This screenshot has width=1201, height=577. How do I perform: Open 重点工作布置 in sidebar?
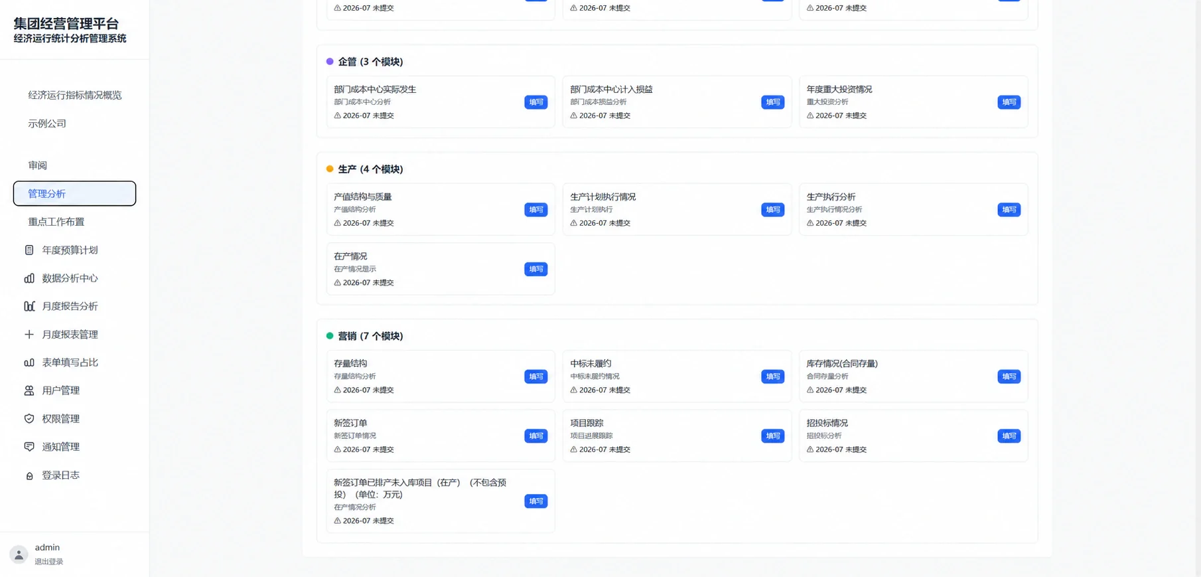[x=74, y=222]
